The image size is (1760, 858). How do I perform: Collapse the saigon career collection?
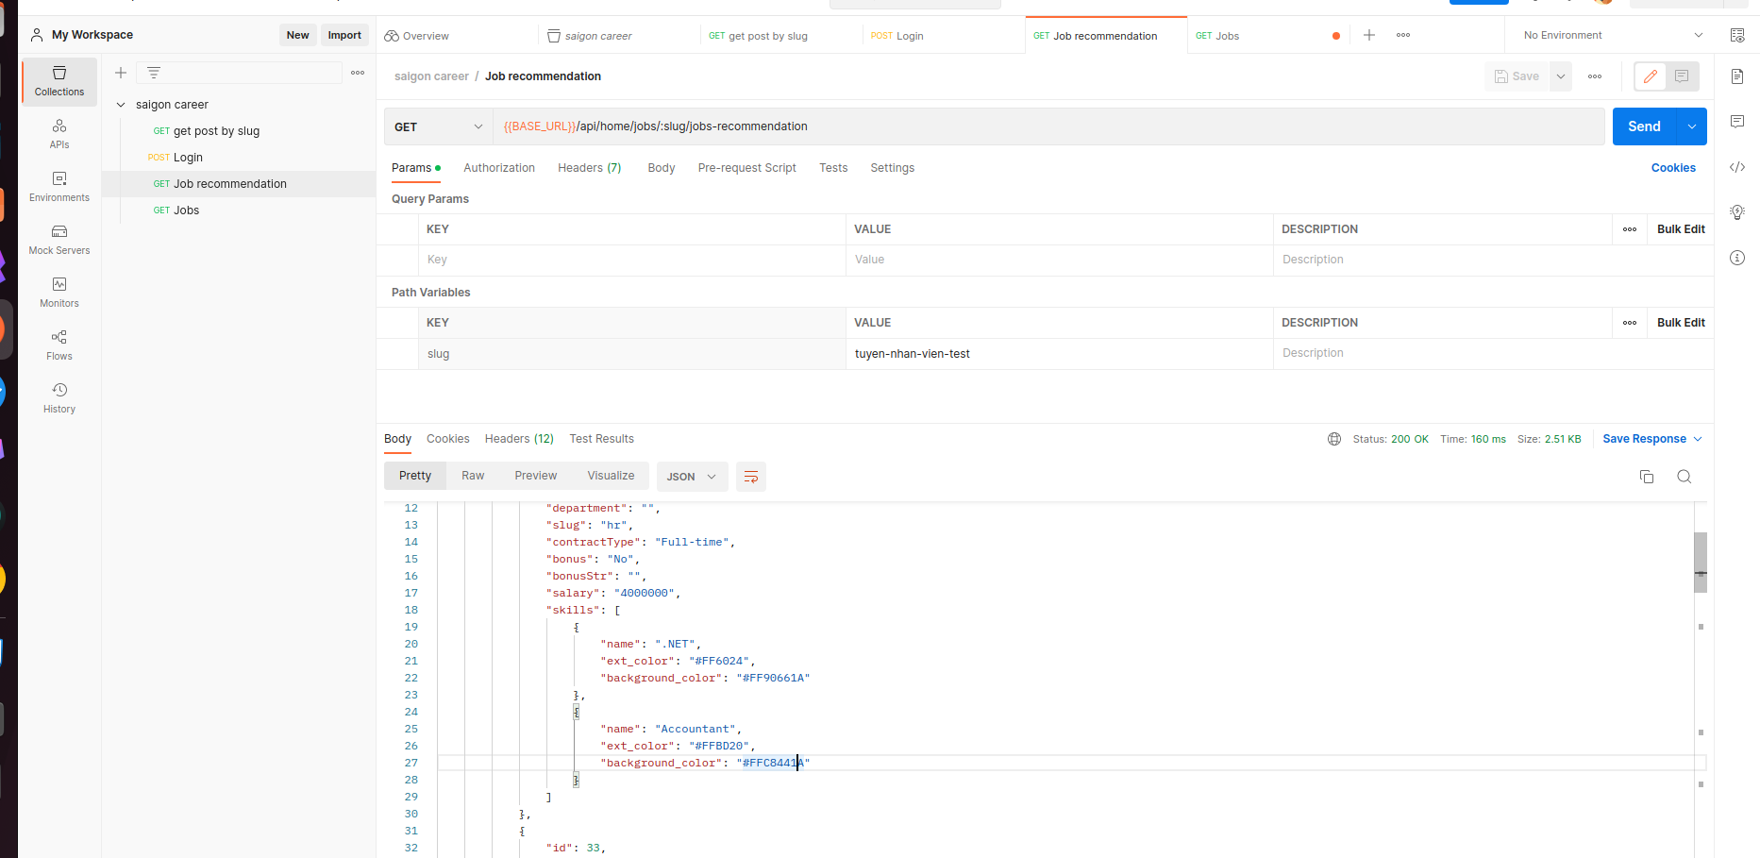(121, 105)
